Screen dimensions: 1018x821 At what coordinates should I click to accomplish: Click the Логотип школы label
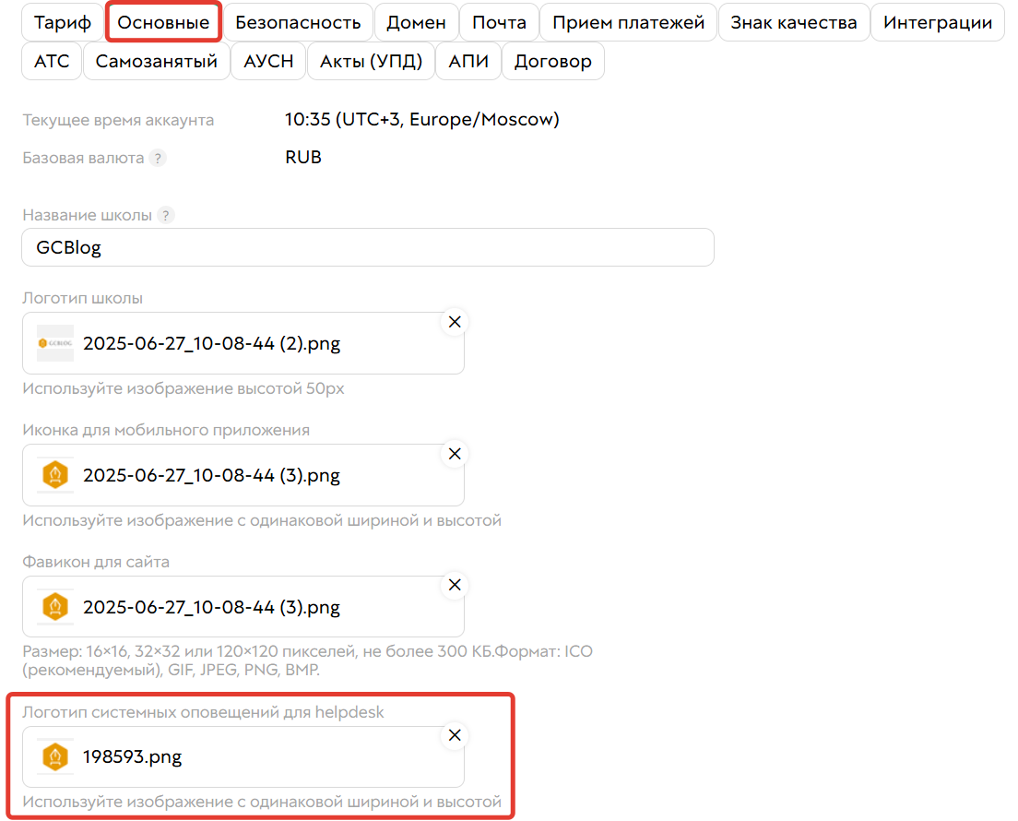(82, 298)
